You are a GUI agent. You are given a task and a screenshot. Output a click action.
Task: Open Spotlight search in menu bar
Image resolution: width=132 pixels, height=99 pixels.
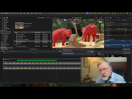pos(125,13)
